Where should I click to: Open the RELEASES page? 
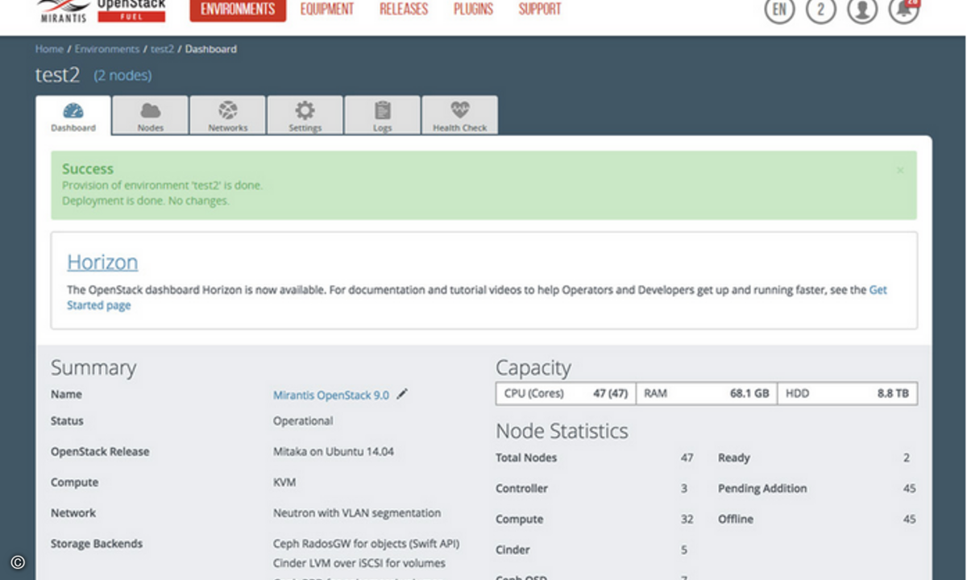pos(404,10)
